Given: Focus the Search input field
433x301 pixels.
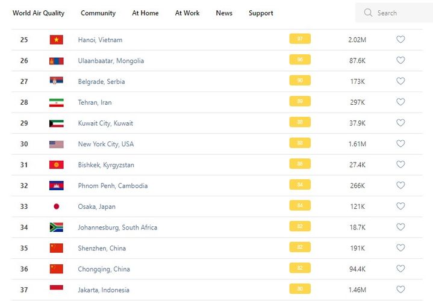Looking at the screenshot, I should (x=400, y=13).
